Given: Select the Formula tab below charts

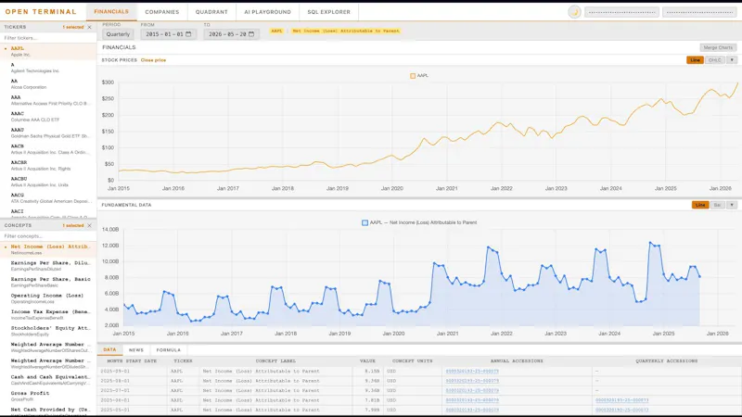Looking at the screenshot, I should [169, 350].
